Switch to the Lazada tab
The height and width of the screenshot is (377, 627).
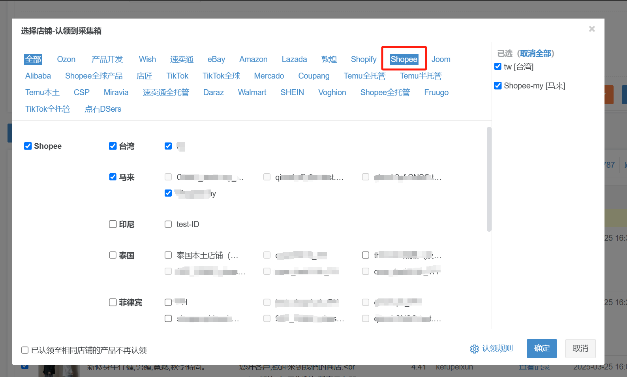click(294, 59)
